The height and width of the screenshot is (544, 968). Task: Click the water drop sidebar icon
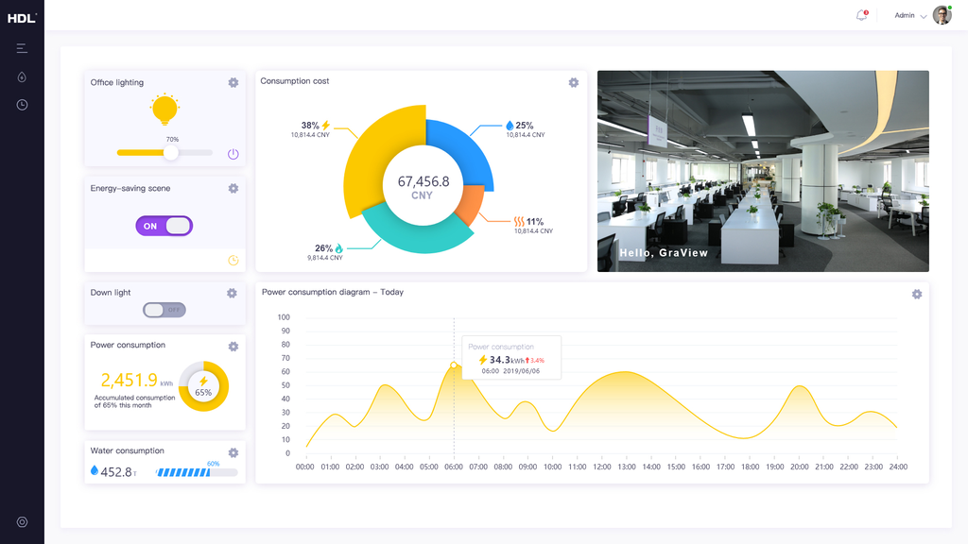click(22, 76)
